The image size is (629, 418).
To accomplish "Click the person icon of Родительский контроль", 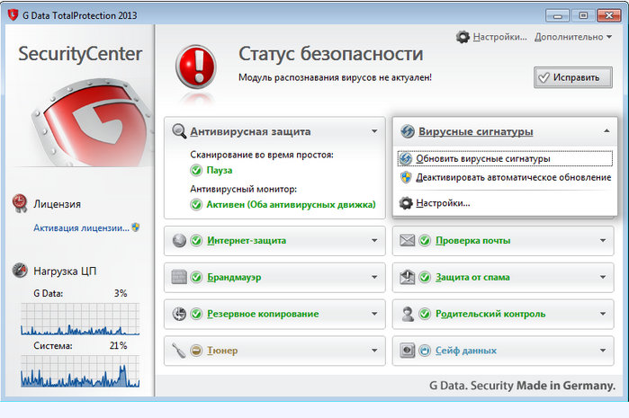I will click(408, 314).
